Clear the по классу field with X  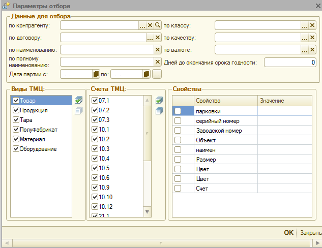[x=312, y=25]
